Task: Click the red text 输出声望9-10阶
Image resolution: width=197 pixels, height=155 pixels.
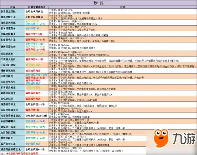Action: coord(34,59)
